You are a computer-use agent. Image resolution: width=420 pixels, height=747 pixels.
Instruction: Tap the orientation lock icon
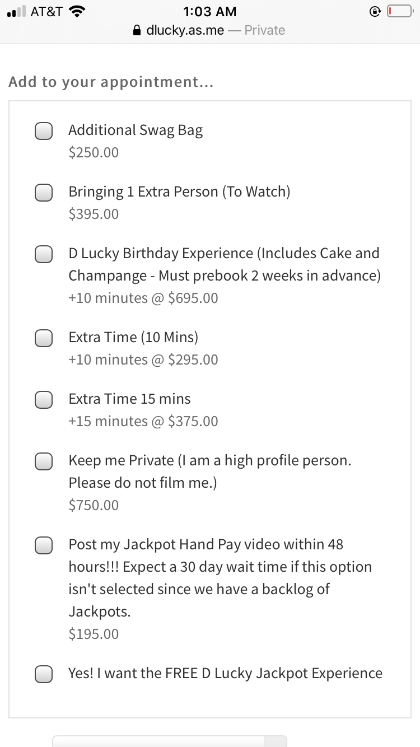point(376,11)
